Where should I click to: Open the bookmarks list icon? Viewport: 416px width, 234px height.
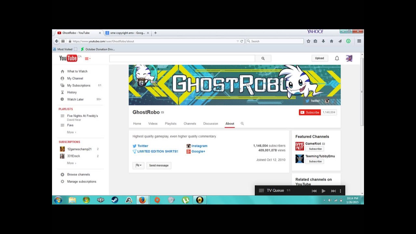point(315,41)
